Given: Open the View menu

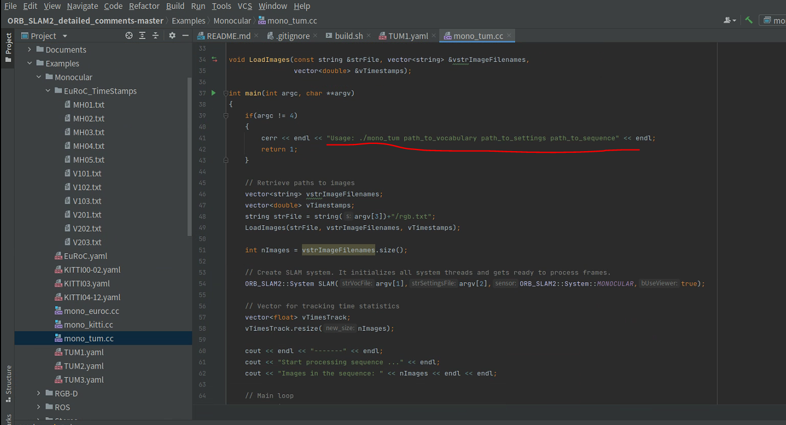Looking at the screenshot, I should point(52,6).
